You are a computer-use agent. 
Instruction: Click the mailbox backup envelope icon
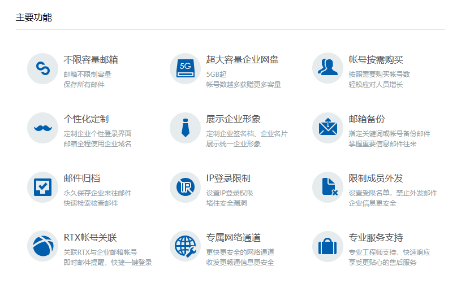(x=328, y=128)
